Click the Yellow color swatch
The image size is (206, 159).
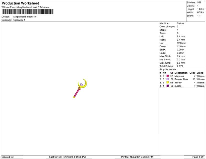168,82
